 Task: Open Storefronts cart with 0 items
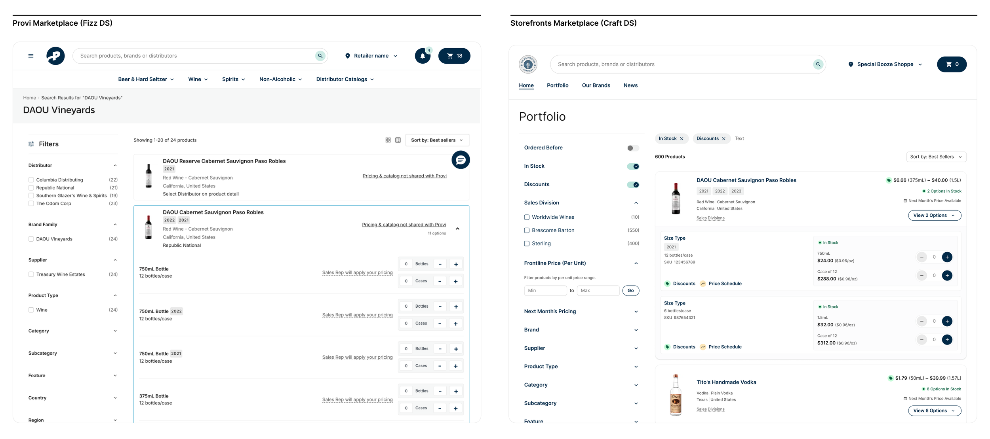point(952,64)
